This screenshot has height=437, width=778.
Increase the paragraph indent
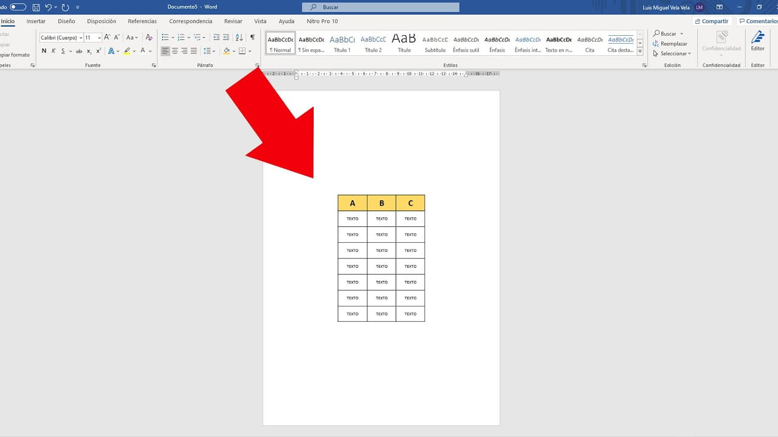[226, 38]
